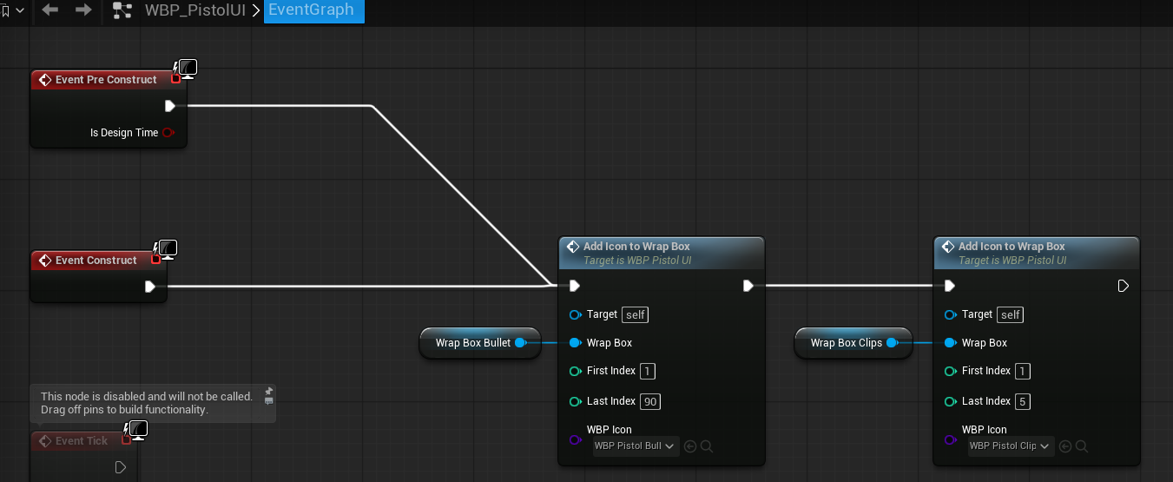Screen dimensions: 1173x482
Task: Click the Is Design Time output pin
Action: point(168,133)
